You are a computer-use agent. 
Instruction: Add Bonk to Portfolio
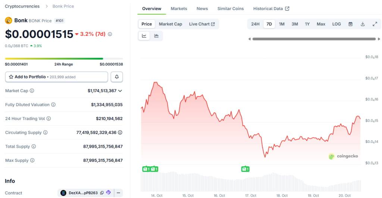pyautogui.click(x=56, y=77)
